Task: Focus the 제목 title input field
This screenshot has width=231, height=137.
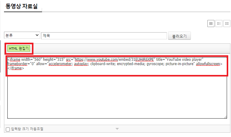Action: coord(104,36)
